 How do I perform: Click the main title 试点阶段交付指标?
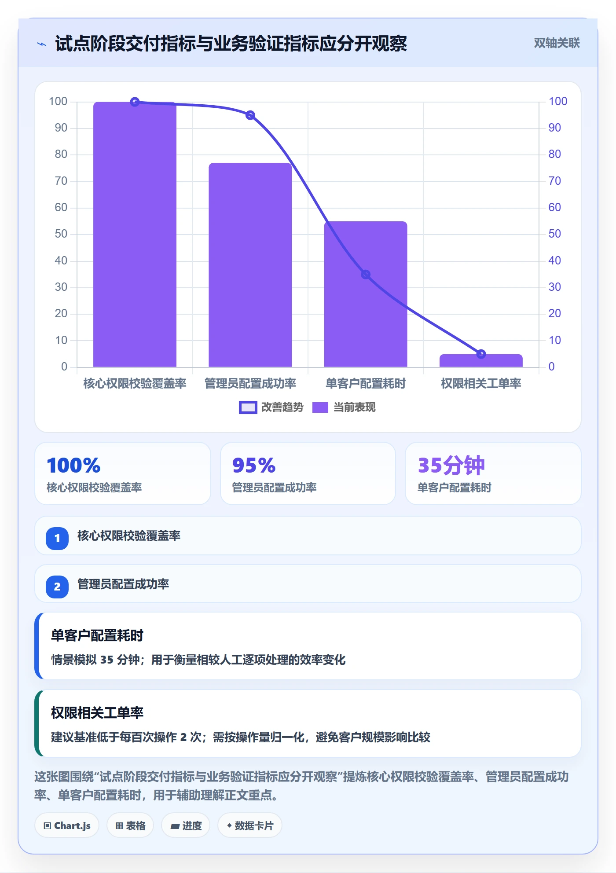[231, 44]
